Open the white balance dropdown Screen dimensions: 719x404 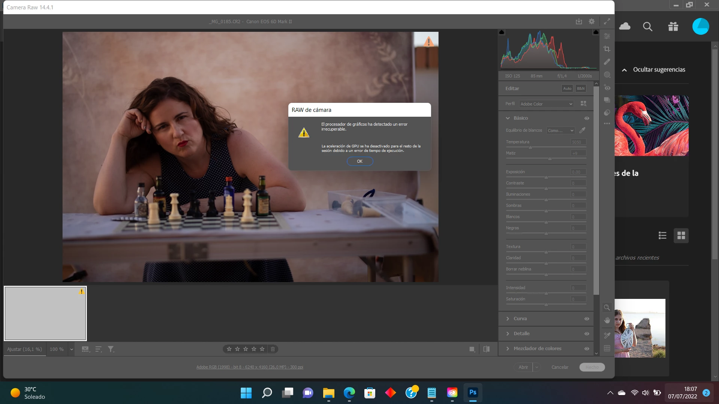coord(561,131)
